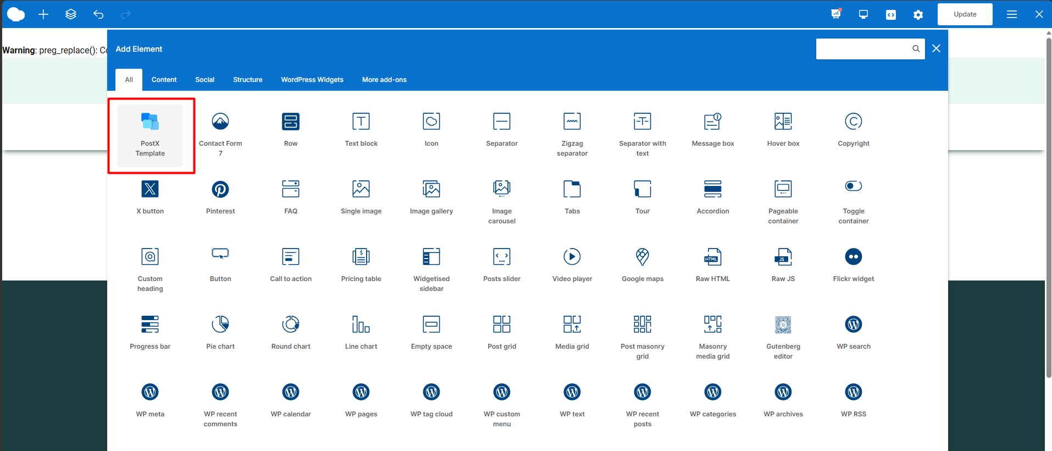Add the WP tag cloud widget

click(x=431, y=401)
